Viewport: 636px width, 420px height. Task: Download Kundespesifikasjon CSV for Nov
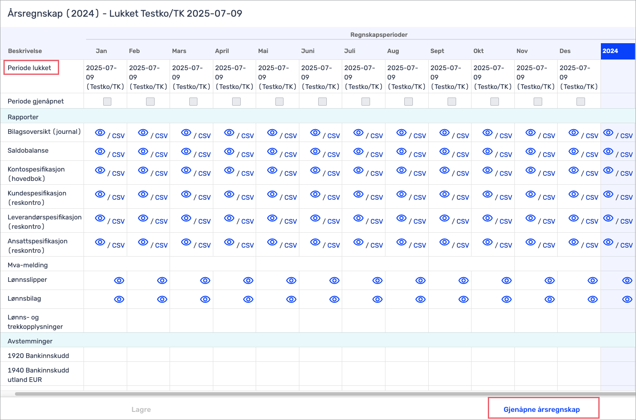[549, 198]
